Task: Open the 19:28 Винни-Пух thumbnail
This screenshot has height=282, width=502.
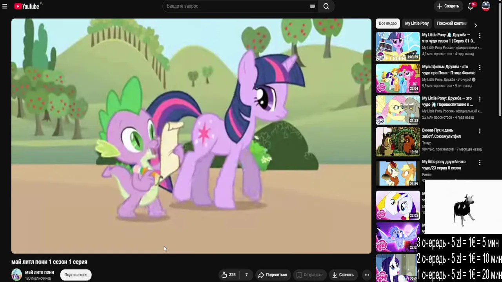Action: pos(398,141)
